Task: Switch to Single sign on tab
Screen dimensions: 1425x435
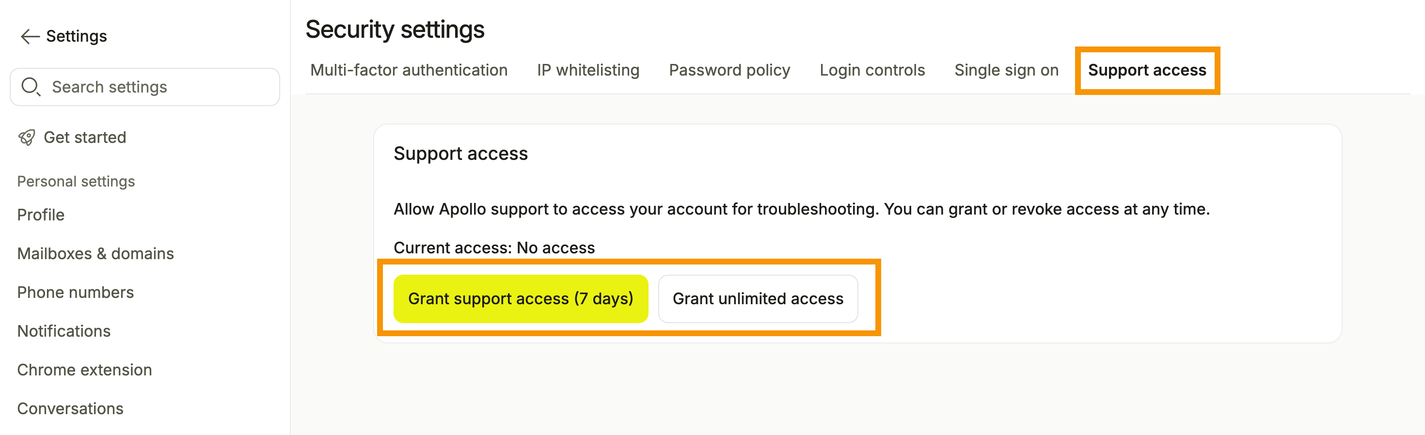Action: (1007, 70)
